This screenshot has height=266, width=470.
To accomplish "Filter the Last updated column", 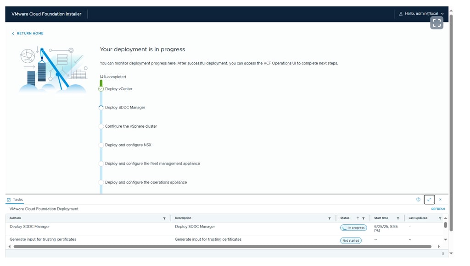I will [440, 218].
